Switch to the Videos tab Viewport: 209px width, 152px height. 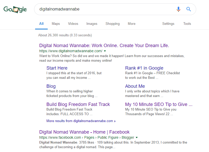(73, 24)
